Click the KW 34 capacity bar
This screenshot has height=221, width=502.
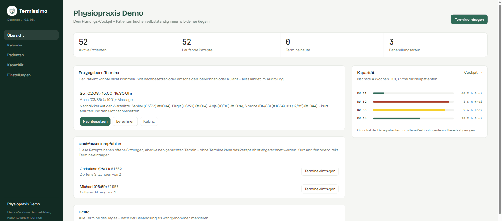[x=413, y=119]
